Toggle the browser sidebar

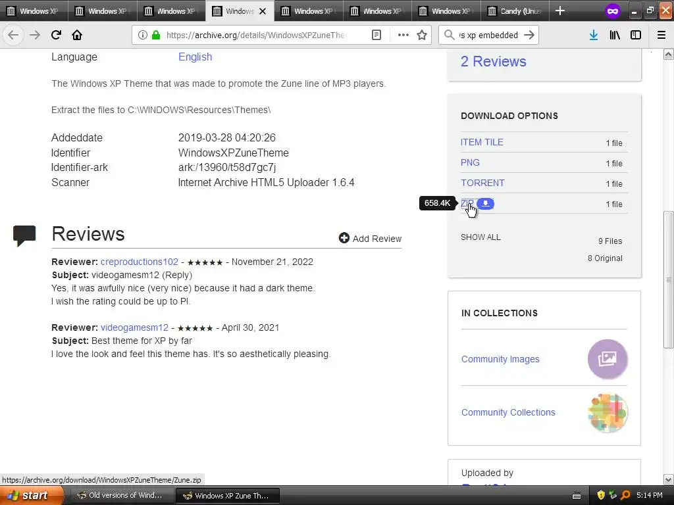(636, 35)
